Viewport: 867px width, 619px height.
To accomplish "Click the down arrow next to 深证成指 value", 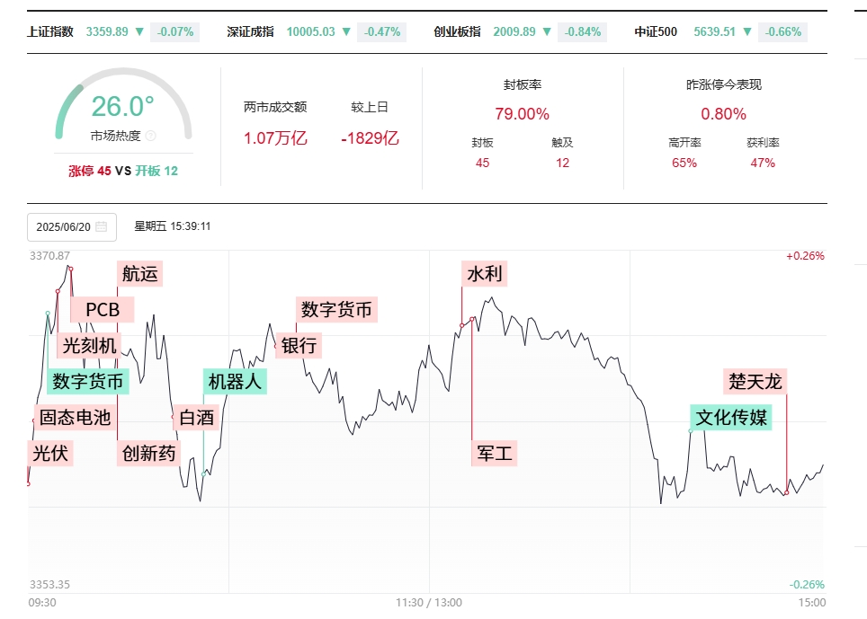I will (346, 31).
